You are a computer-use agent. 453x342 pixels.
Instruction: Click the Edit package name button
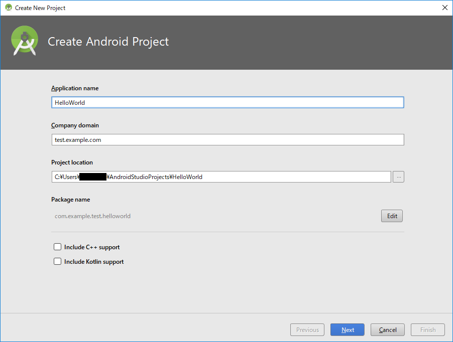(x=392, y=216)
